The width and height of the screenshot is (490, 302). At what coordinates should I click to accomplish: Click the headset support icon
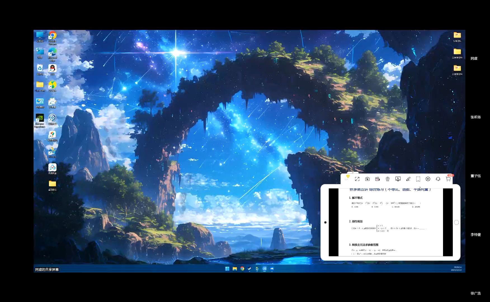(438, 179)
